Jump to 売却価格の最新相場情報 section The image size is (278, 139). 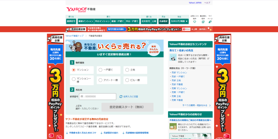[x=135, y=133]
